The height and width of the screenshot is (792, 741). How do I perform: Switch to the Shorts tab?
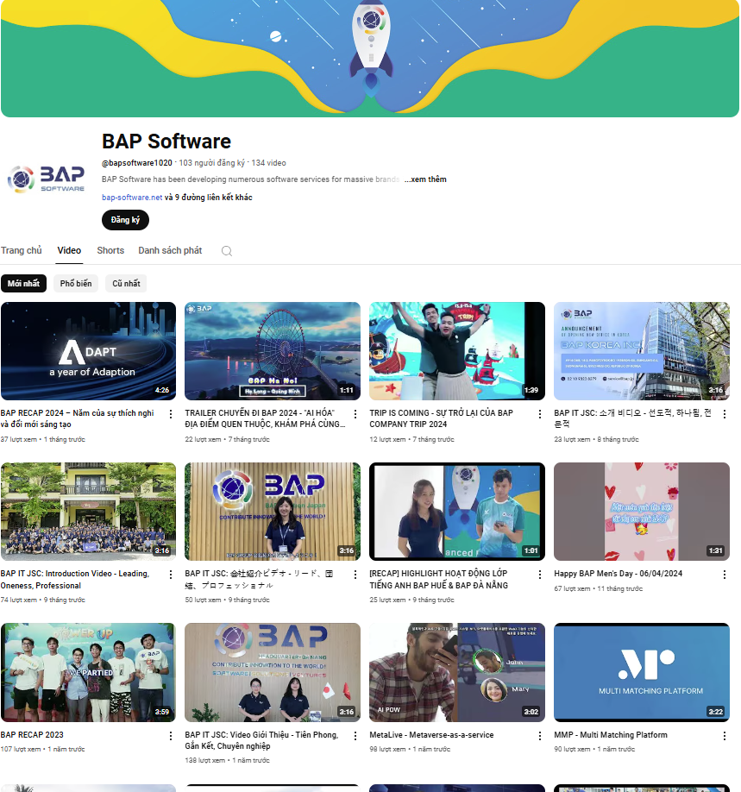pos(110,250)
